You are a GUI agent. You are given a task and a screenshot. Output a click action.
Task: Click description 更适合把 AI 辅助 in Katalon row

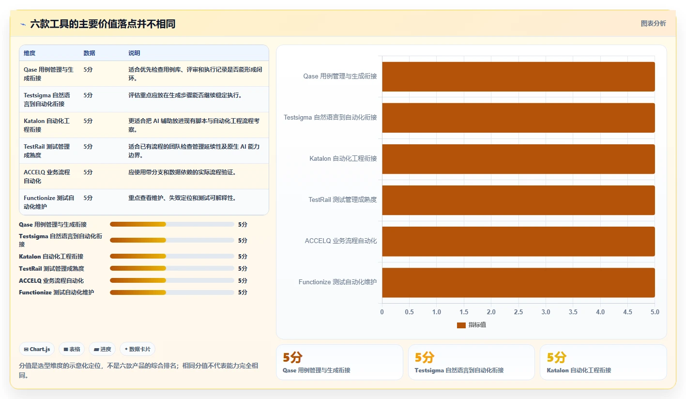[x=194, y=125]
